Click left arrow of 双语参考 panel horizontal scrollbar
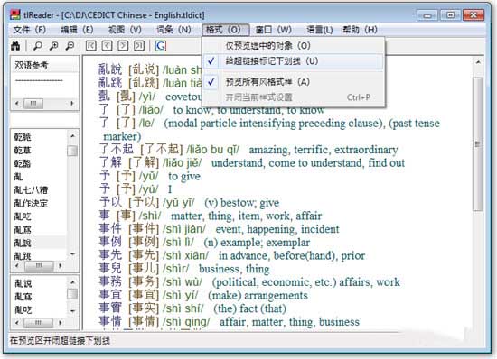This screenshot has width=497, height=359. click(x=17, y=103)
